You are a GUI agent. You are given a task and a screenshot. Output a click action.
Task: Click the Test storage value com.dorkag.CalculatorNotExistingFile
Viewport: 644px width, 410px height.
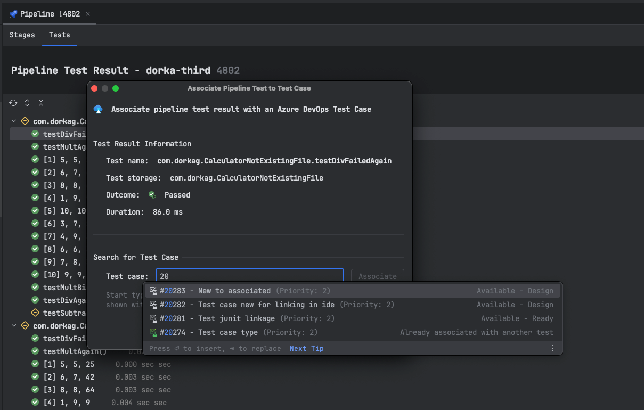click(x=247, y=178)
